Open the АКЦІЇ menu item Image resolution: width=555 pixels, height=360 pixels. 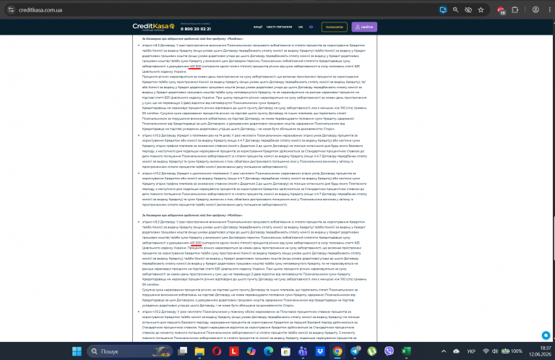tap(258, 27)
